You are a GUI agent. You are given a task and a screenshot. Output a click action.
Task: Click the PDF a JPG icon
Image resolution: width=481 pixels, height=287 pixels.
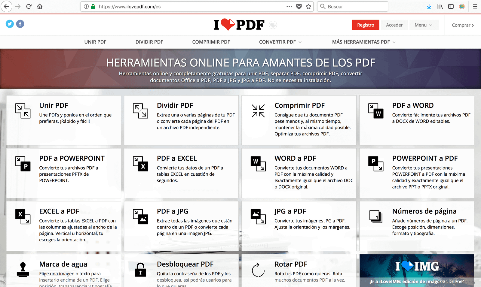point(140,216)
